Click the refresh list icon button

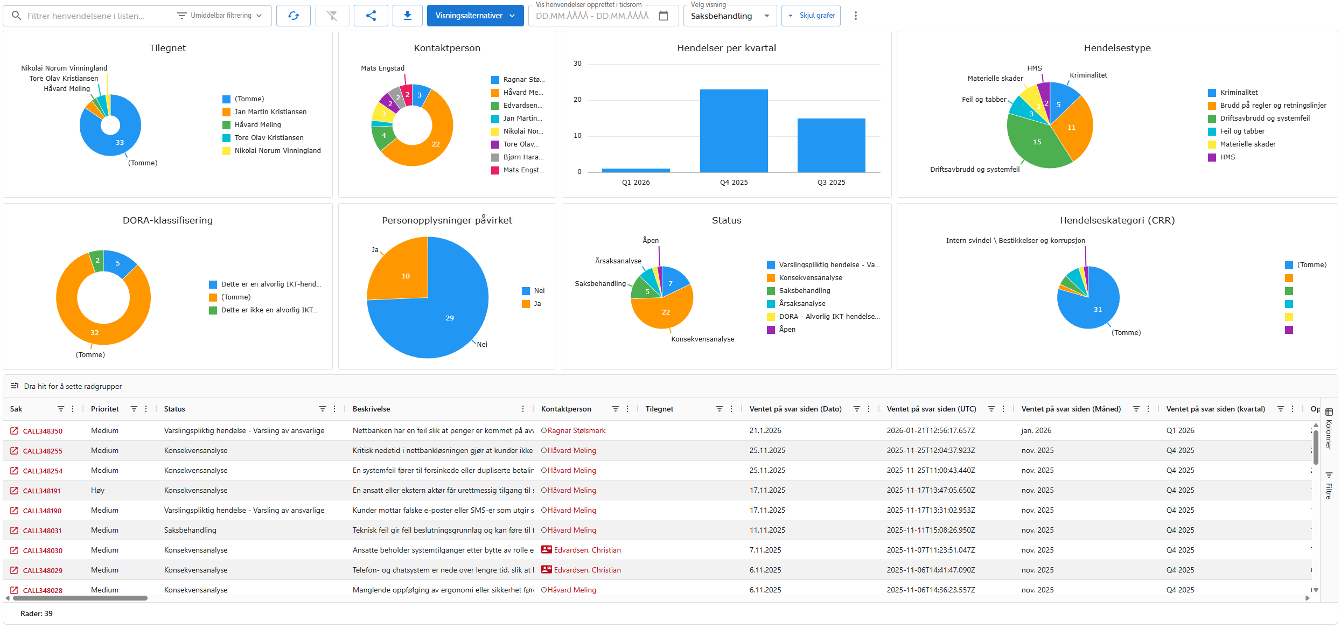[293, 16]
